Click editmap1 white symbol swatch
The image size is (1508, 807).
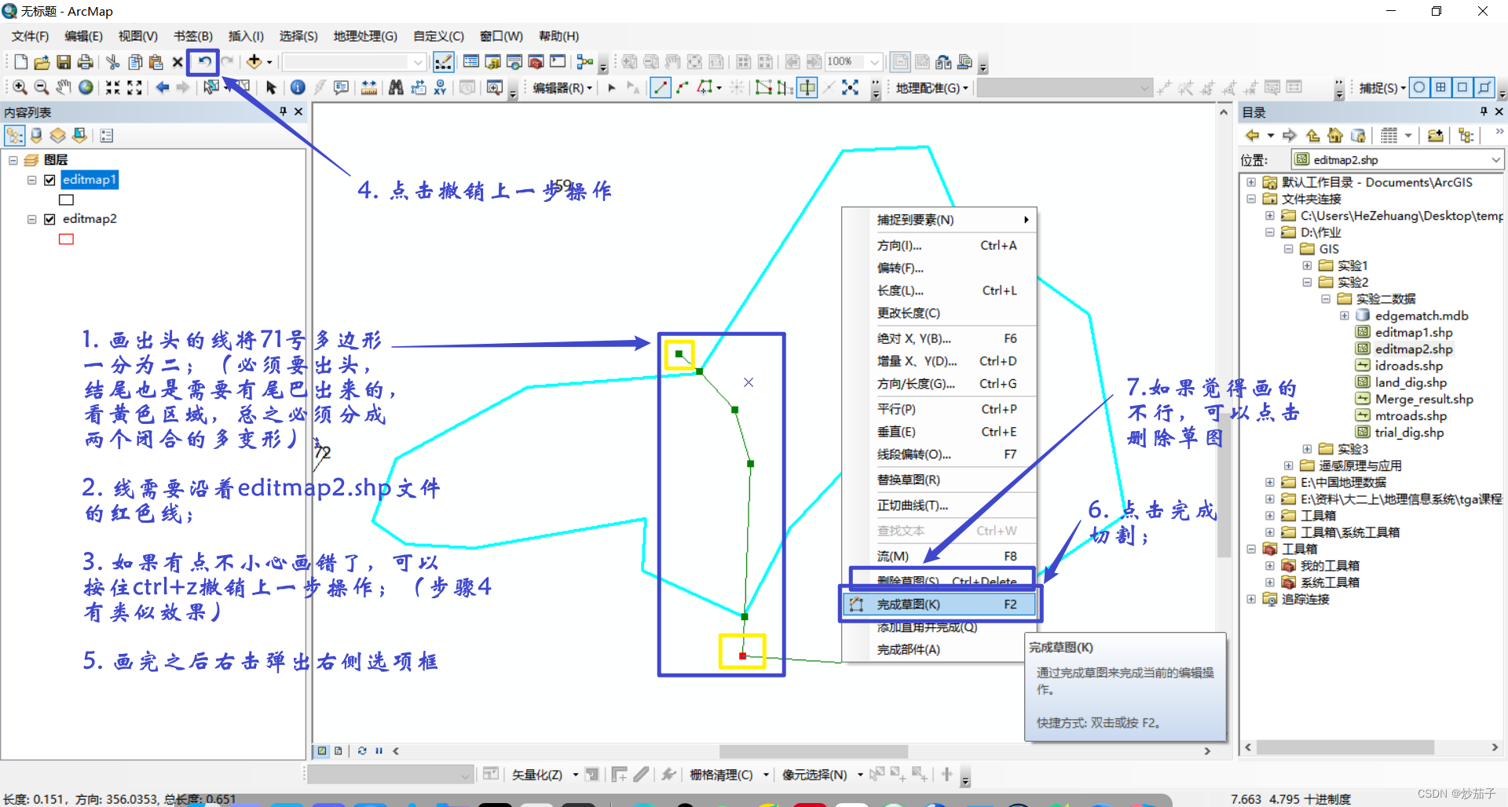point(67,200)
